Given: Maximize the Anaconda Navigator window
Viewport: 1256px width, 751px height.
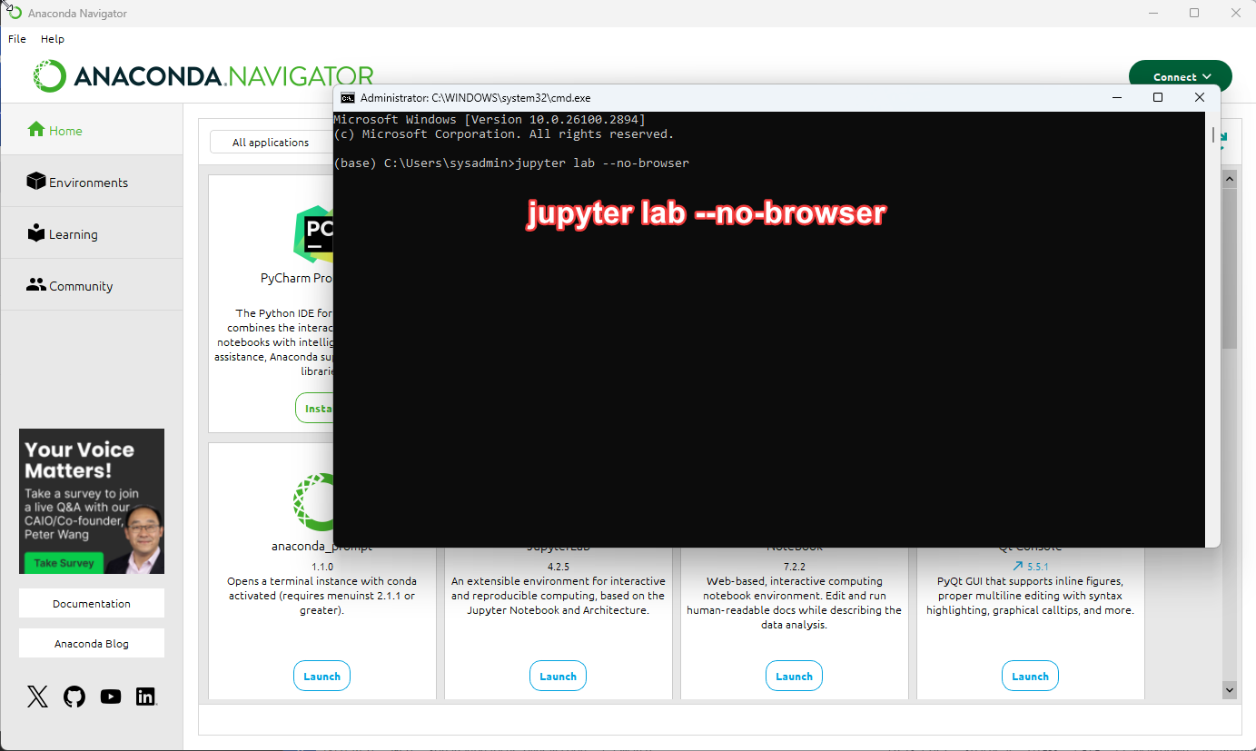Looking at the screenshot, I should click(x=1194, y=13).
